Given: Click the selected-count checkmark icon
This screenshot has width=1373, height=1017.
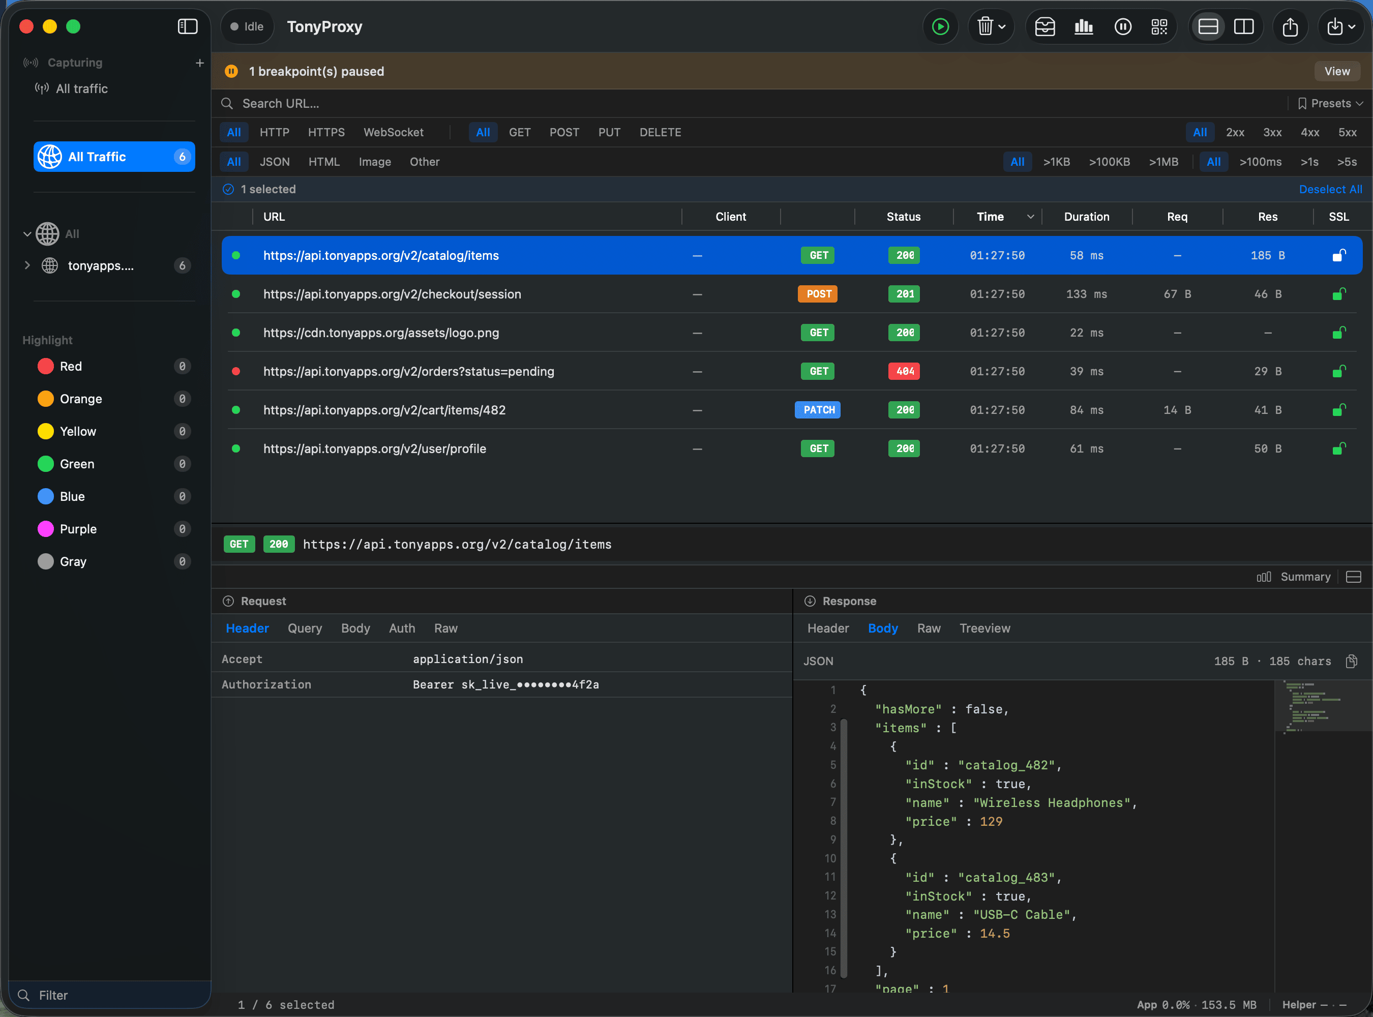Looking at the screenshot, I should click(228, 189).
